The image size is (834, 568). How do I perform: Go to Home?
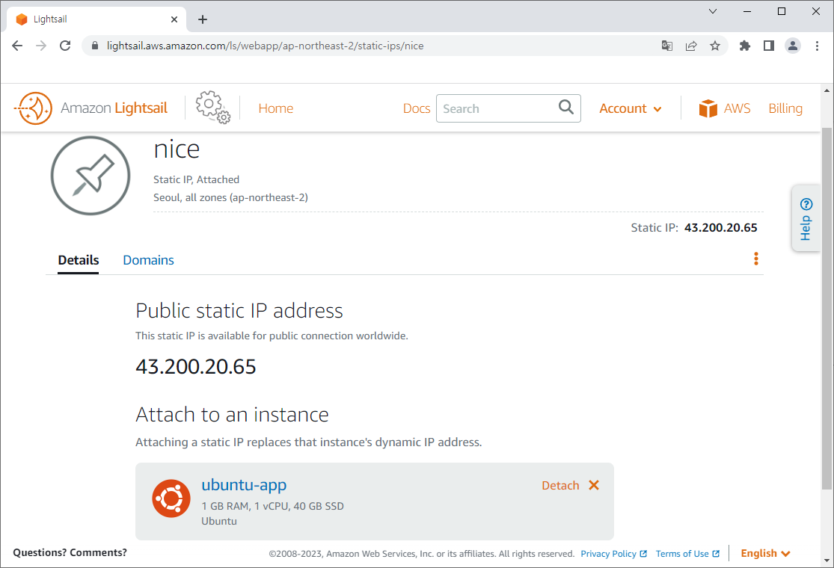(275, 108)
